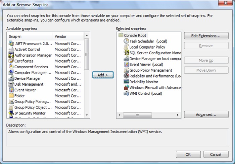Close the Add or Remove Snap-ins dialog

pos(225,3)
